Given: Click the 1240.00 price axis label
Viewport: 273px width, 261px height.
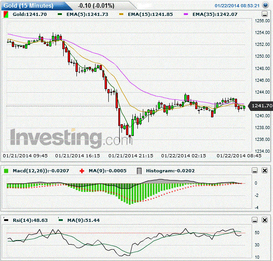Looking at the screenshot, I should point(262,115).
